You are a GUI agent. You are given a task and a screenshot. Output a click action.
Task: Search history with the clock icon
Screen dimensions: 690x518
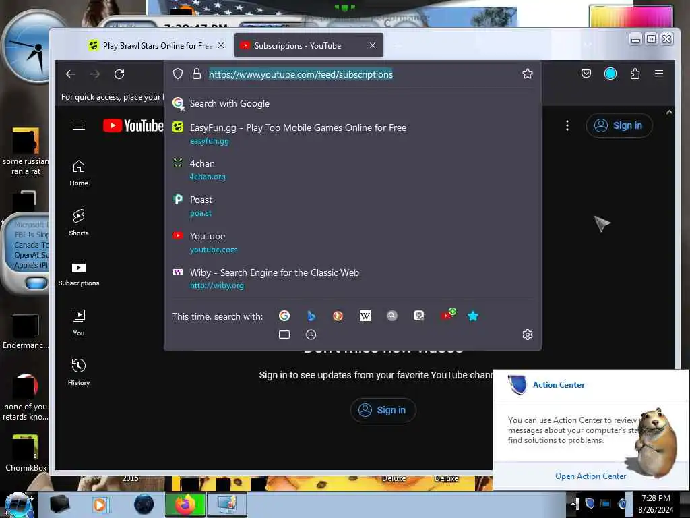point(311,335)
